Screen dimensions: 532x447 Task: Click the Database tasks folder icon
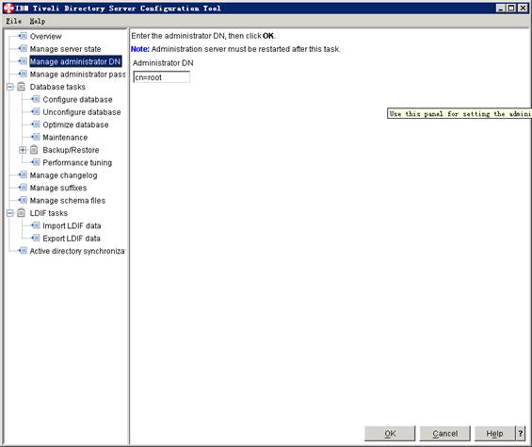click(x=21, y=87)
